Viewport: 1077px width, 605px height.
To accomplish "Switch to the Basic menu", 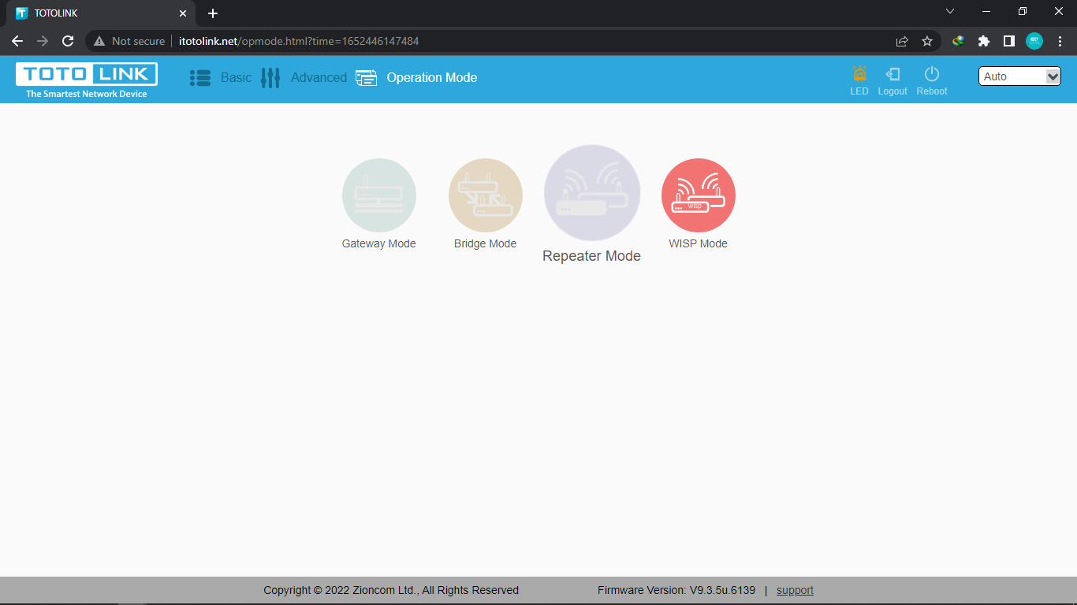I will 236,78.
